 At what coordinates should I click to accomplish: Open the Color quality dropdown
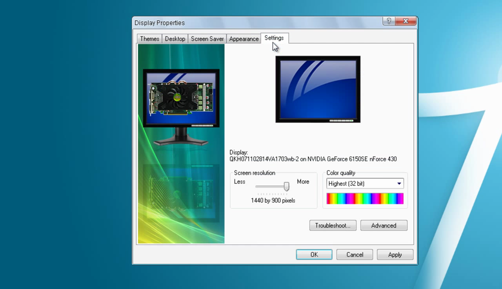[x=365, y=183]
